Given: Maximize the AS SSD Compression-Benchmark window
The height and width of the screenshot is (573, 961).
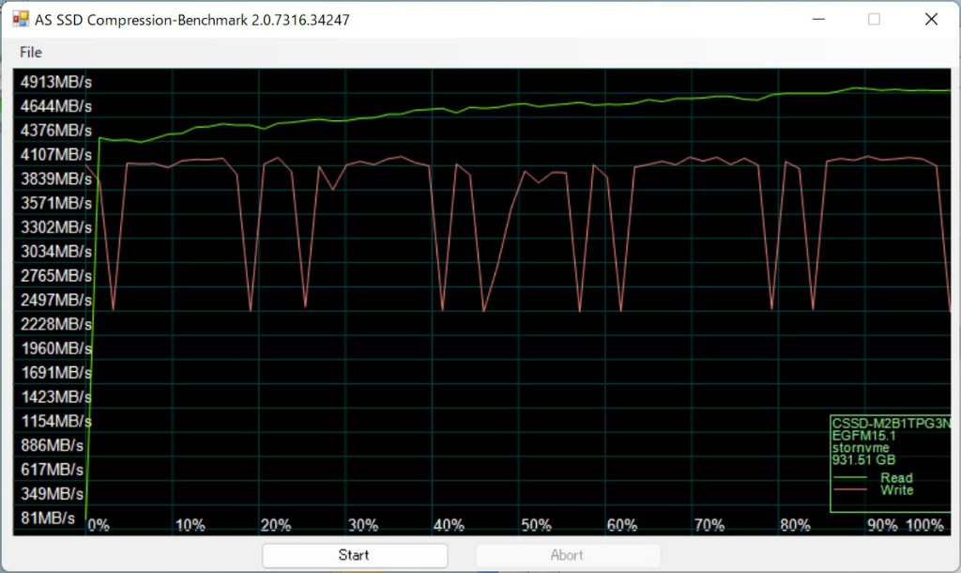Looking at the screenshot, I should point(875,19).
